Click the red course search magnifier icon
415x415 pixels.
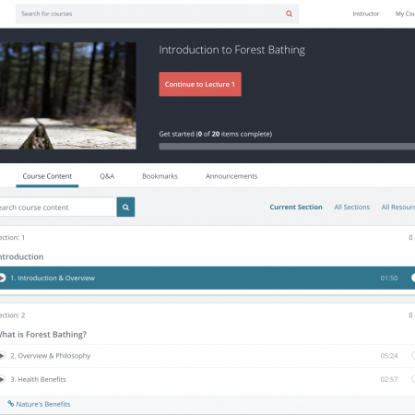289,14
